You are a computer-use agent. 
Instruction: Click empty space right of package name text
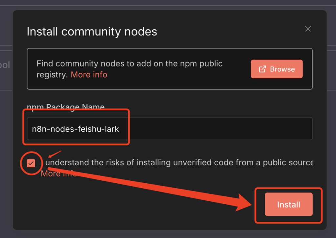(x=213, y=129)
